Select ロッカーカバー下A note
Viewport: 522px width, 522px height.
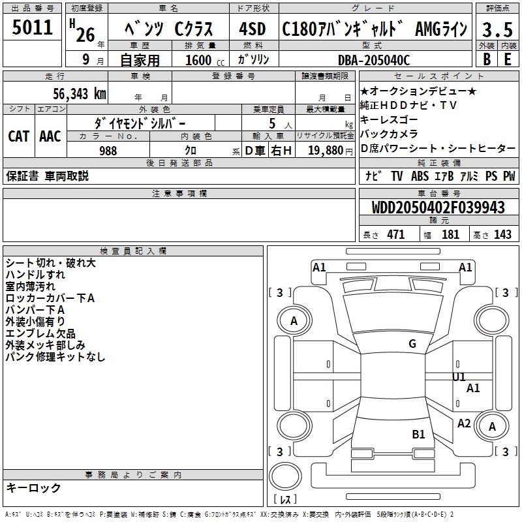pyautogui.click(x=50, y=298)
